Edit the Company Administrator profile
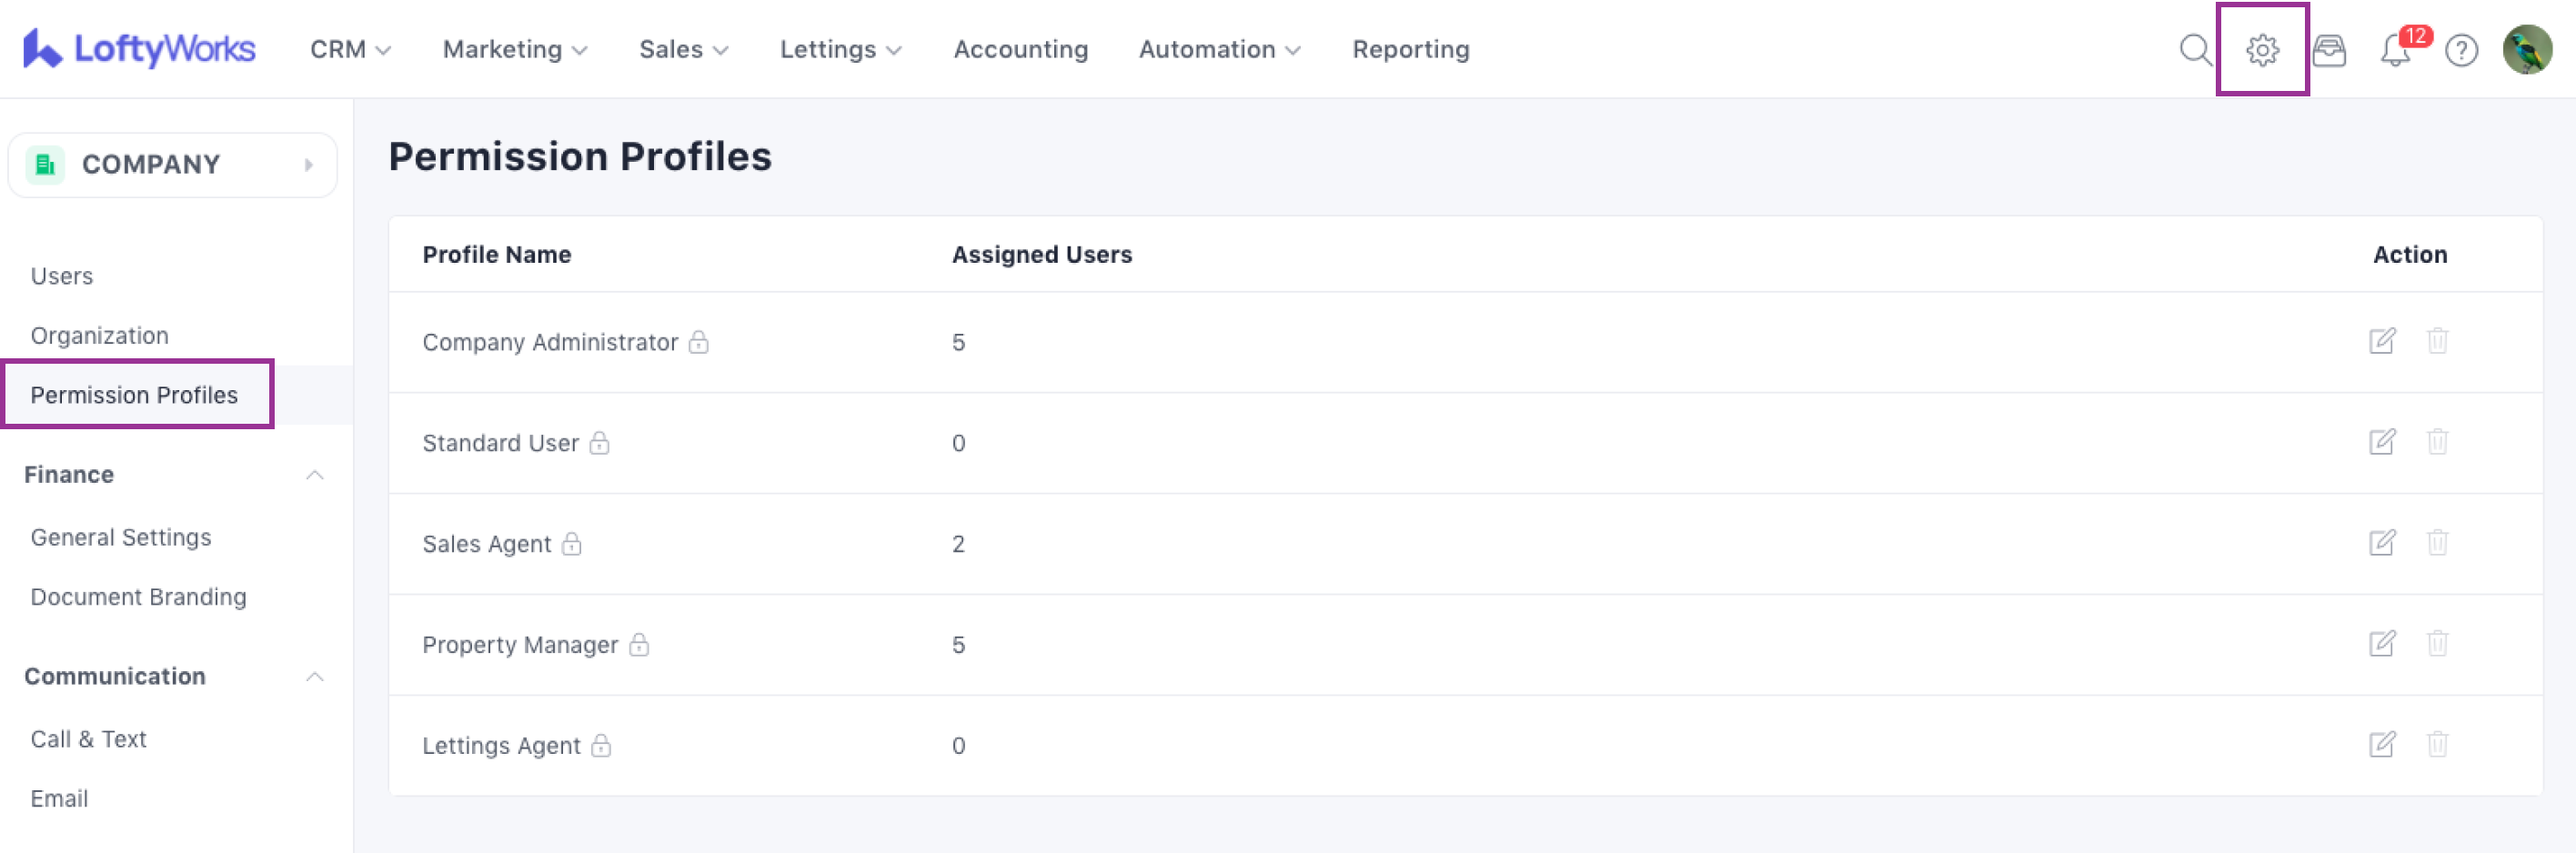This screenshot has width=2576, height=853. click(x=2382, y=341)
